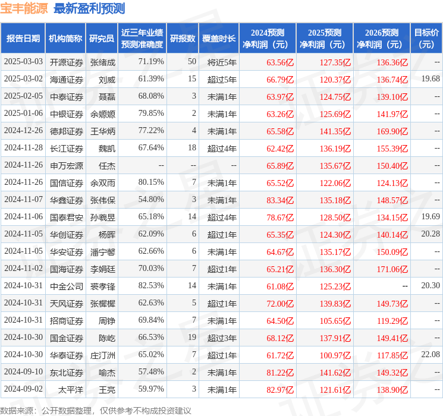Click 72.00亿 in 天风证券 row
This screenshot has height=416, width=443.
click(280, 304)
